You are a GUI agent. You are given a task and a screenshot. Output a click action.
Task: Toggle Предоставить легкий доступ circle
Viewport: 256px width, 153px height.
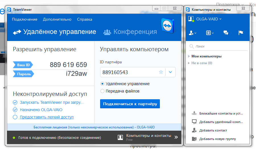[15, 117]
